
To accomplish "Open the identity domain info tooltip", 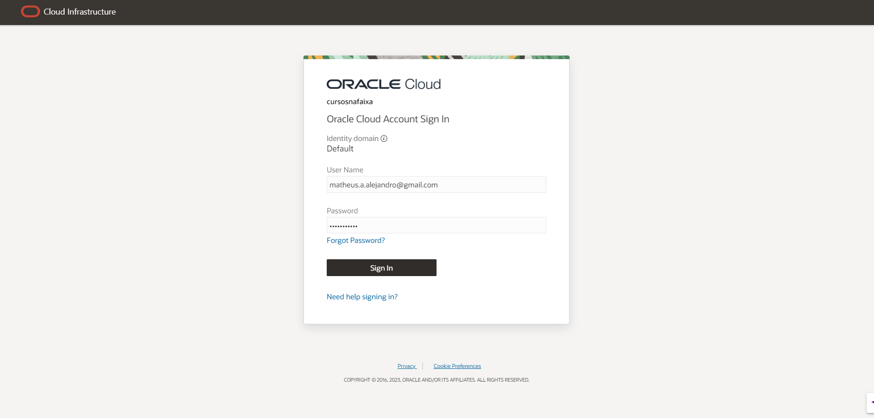I will point(384,138).
